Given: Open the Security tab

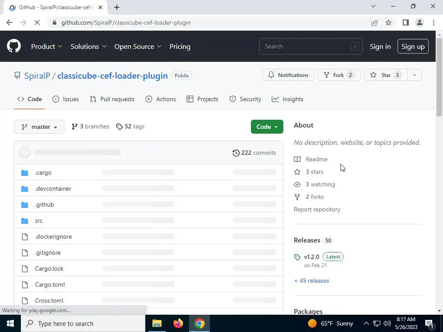Looking at the screenshot, I should tap(245, 99).
